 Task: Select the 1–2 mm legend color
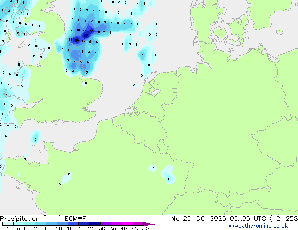coord(30,224)
